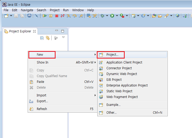The image size is (192, 138).
Task: Click the New wizard toolbar icon
Action: point(6,16)
